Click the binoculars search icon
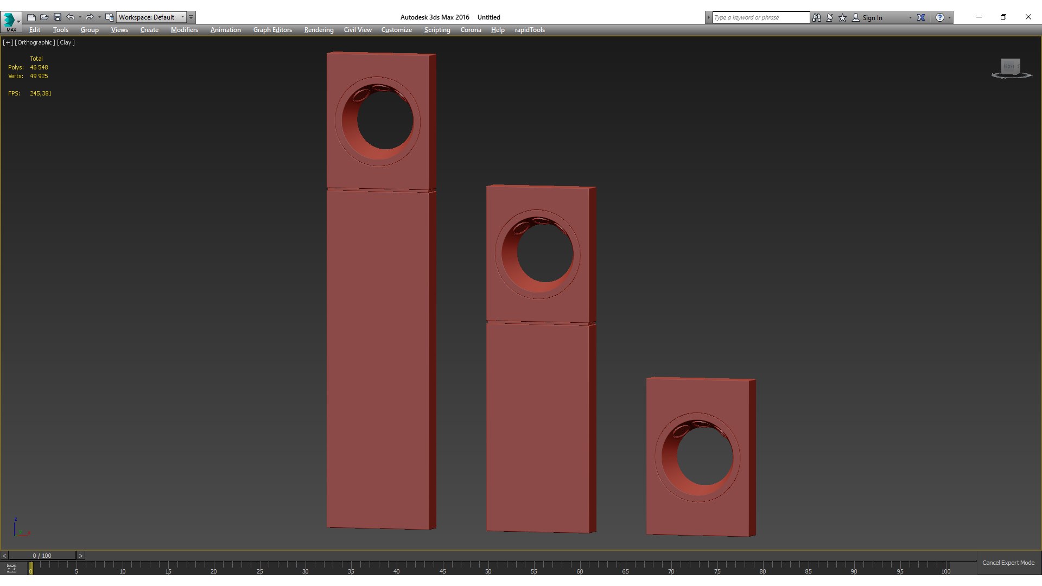The height and width of the screenshot is (586, 1042). [x=817, y=17]
